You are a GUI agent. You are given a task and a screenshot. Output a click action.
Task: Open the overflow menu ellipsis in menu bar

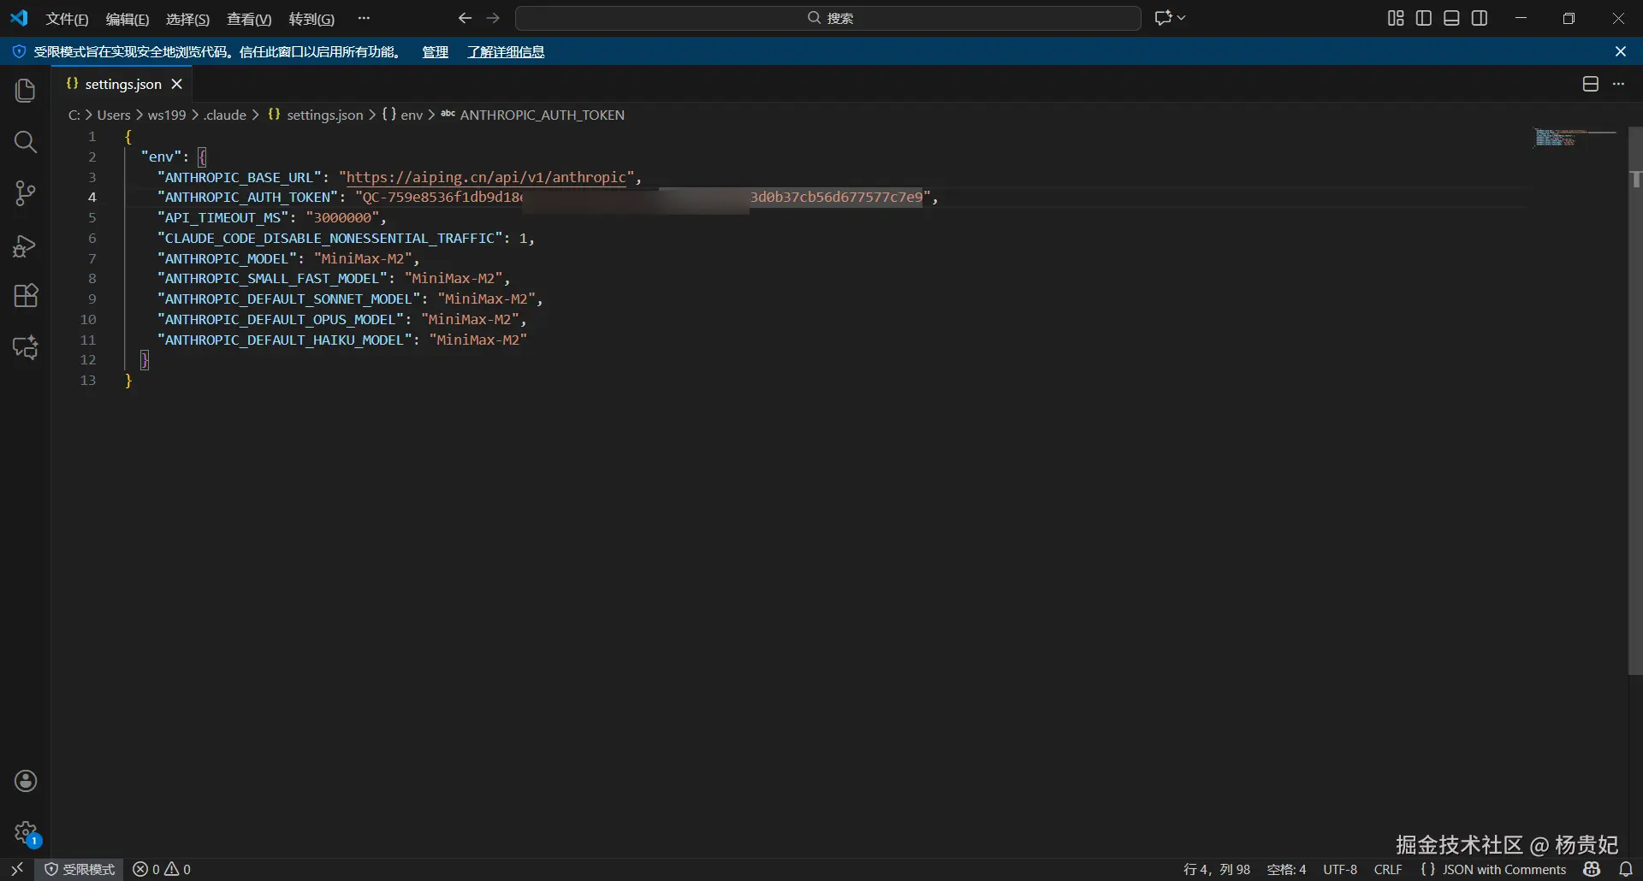tap(364, 18)
